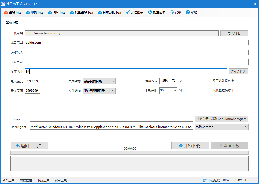Open 单页下载 from the toolbar
Viewport: 259px width, 184px height.
pyautogui.click(x=28, y=12)
